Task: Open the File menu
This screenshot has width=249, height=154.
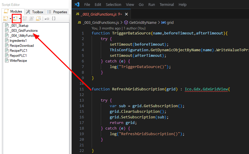Action: 87,5
